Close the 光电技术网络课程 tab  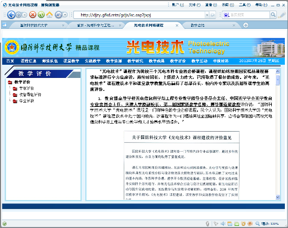point(177,25)
